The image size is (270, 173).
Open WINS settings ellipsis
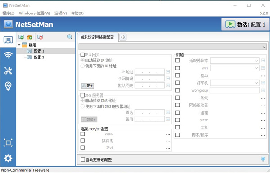(x=168, y=134)
